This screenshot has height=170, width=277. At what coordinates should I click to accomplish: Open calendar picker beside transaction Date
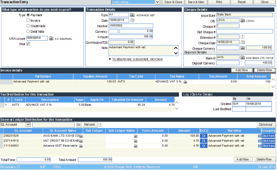click(132, 20)
